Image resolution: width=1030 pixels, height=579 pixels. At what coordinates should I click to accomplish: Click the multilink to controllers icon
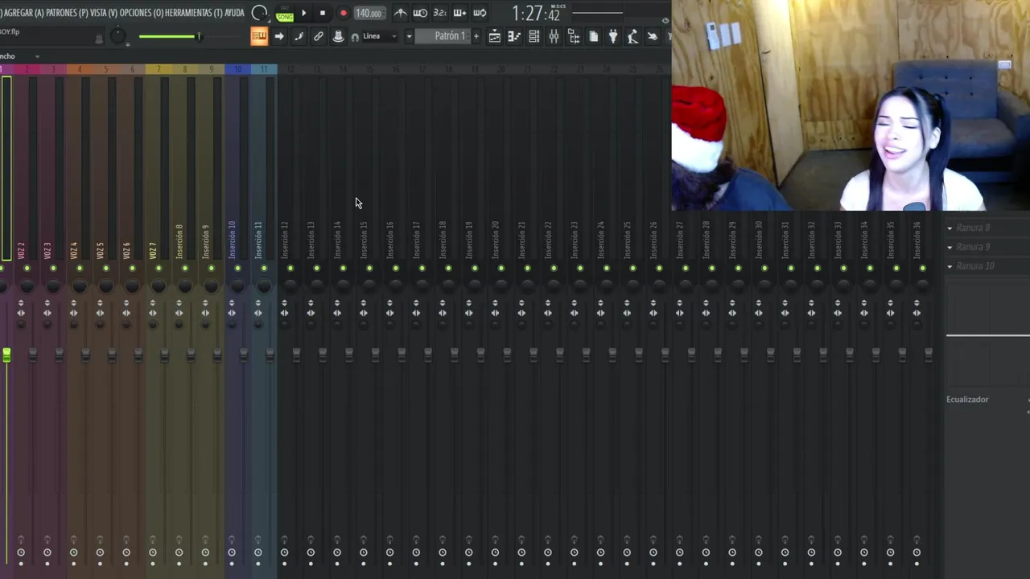[x=299, y=36]
